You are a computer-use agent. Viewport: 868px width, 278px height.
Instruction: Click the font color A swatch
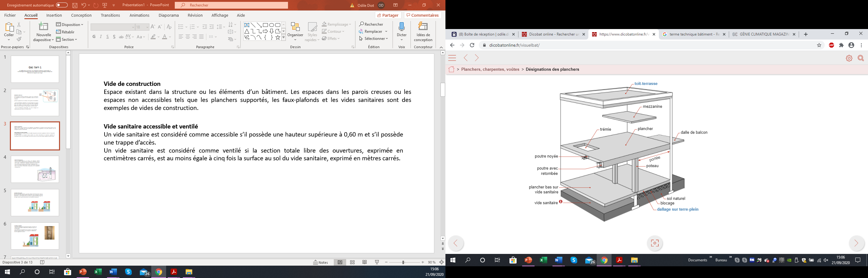pos(165,37)
